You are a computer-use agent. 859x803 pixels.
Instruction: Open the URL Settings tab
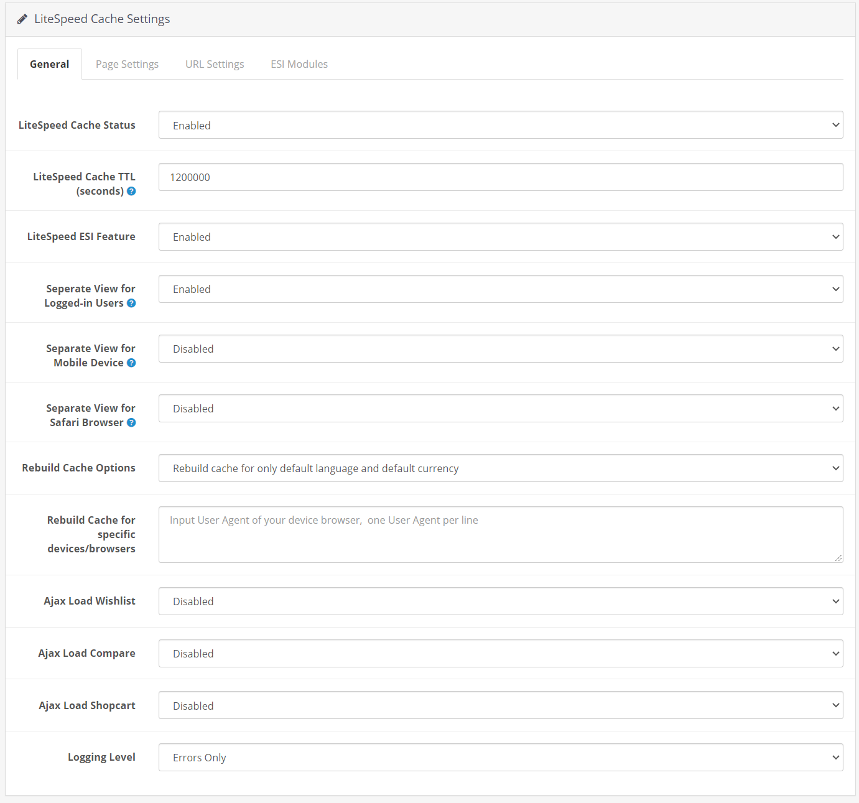tap(215, 64)
